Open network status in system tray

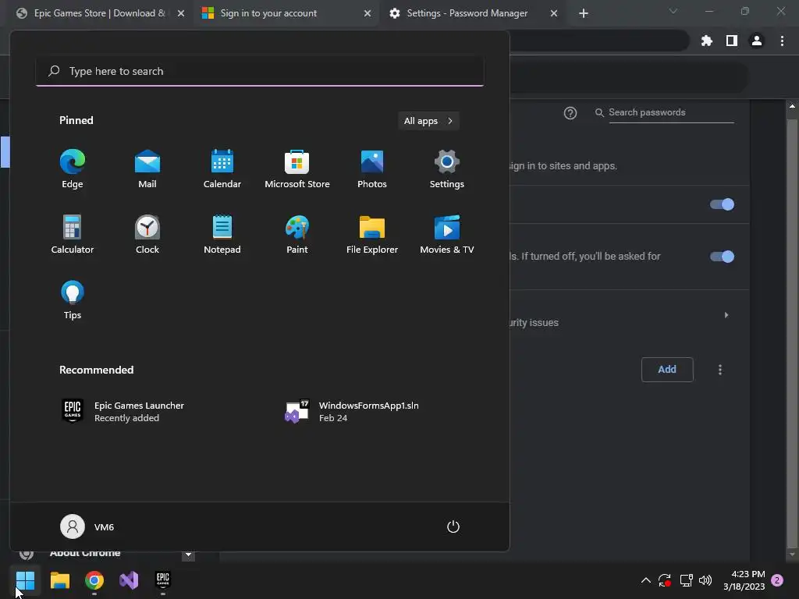click(x=686, y=580)
